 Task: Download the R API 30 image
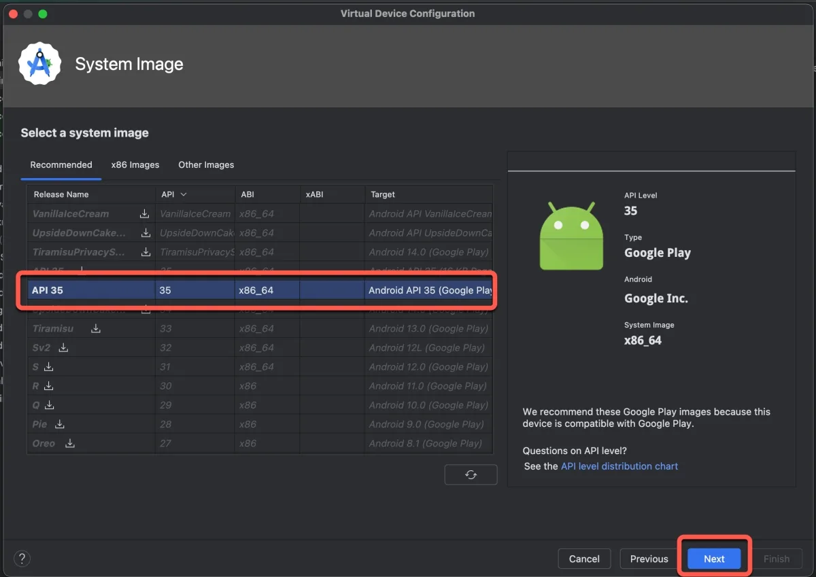click(48, 385)
